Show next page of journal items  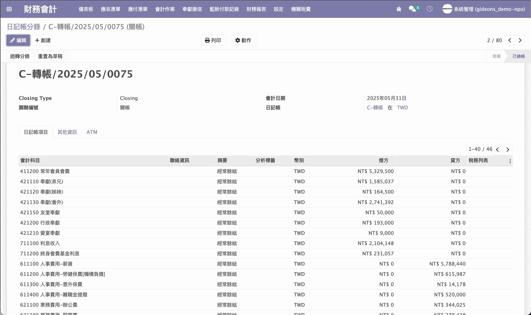point(507,149)
